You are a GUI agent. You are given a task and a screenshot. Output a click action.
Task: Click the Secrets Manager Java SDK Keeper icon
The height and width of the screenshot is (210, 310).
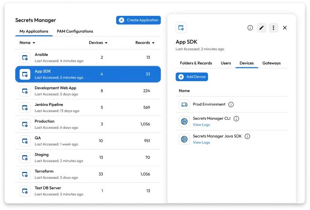(184, 139)
